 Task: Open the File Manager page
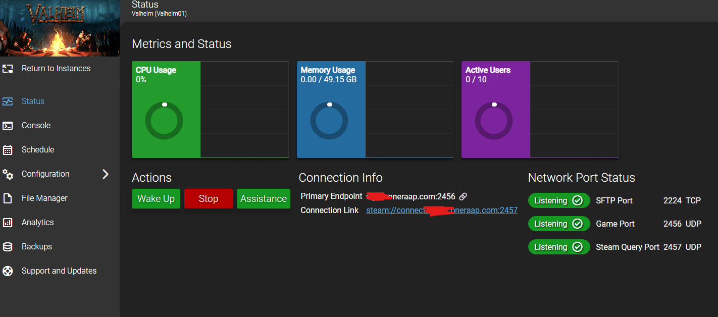coord(60,198)
